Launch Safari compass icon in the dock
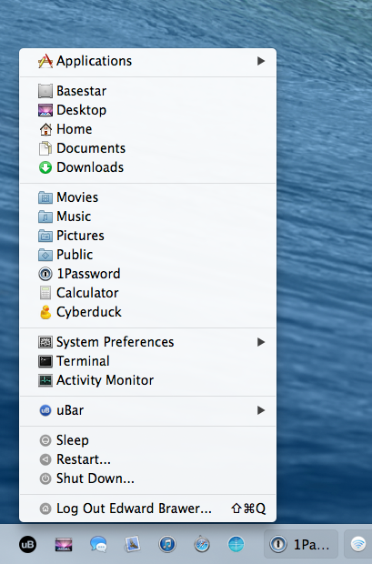Image resolution: width=372 pixels, height=564 pixels. click(202, 544)
